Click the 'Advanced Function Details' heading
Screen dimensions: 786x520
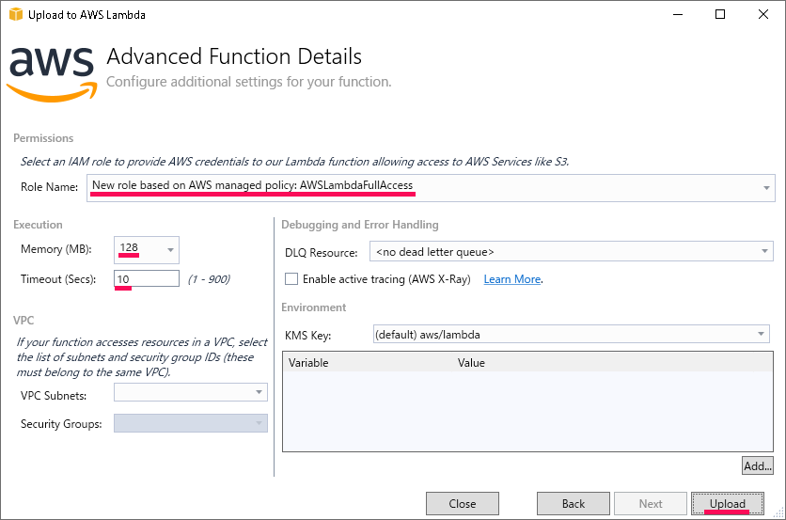(x=234, y=56)
